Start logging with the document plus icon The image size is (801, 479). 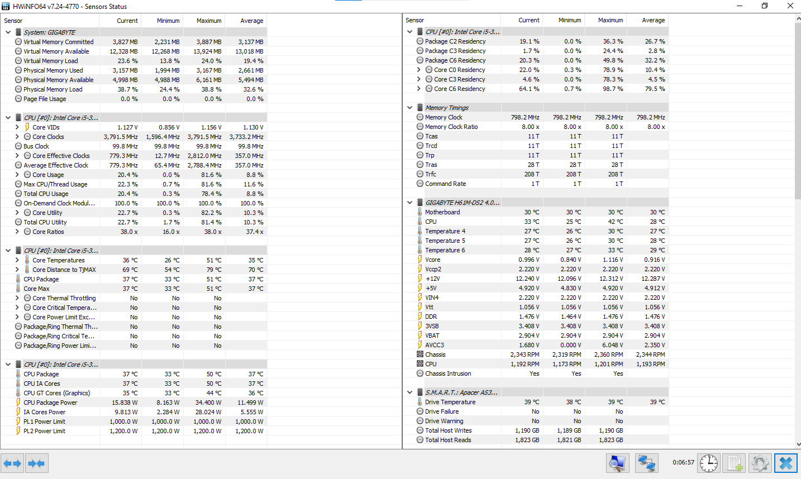pyautogui.click(x=734, y=463)
